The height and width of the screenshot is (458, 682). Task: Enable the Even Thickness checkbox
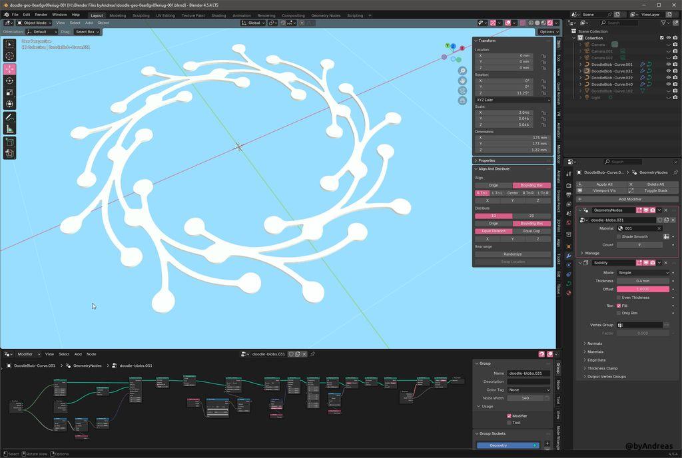[619, 298]
